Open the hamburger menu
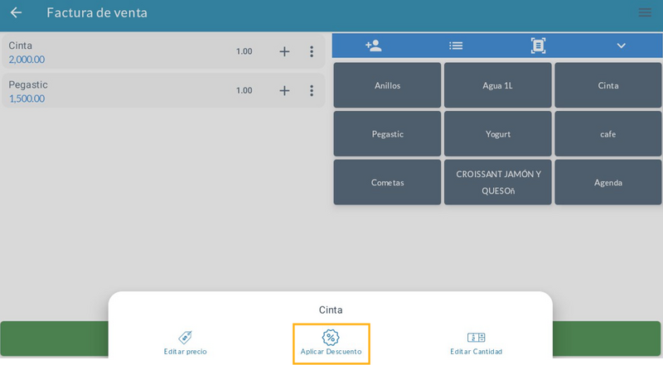This screenshot has width=663, height=365. pyautogui.click(x=645, y=13)
